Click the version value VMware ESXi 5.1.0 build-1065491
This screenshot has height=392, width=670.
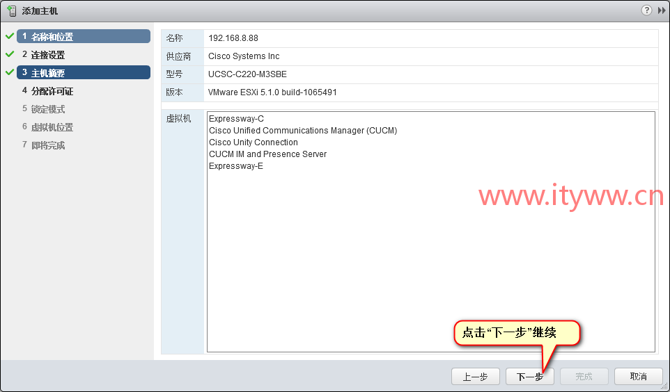(x=272, y=92)
